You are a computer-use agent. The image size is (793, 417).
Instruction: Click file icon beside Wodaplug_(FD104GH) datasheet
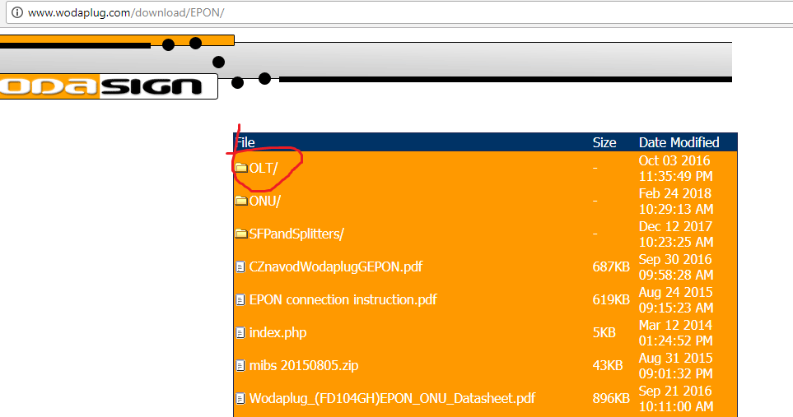(240, 398)
